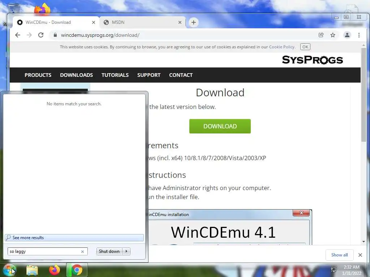Select the WinCDEmu - Download tab
Viewport: 370px width, 277px height.
tap(56, 22)
